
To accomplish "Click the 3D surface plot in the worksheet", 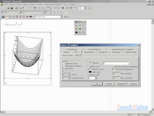I will [28, 55].
